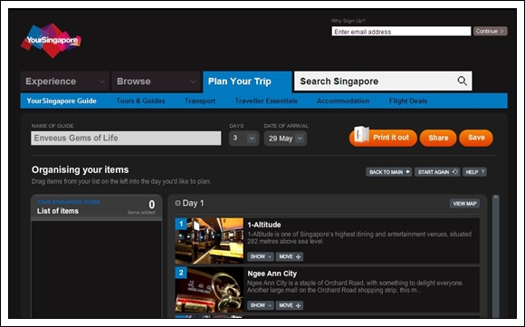The height and width of the screenshot is (327, 525).
Task: Click the Name of Guide field
Action: pyautogui.click(x=126, y=138)
